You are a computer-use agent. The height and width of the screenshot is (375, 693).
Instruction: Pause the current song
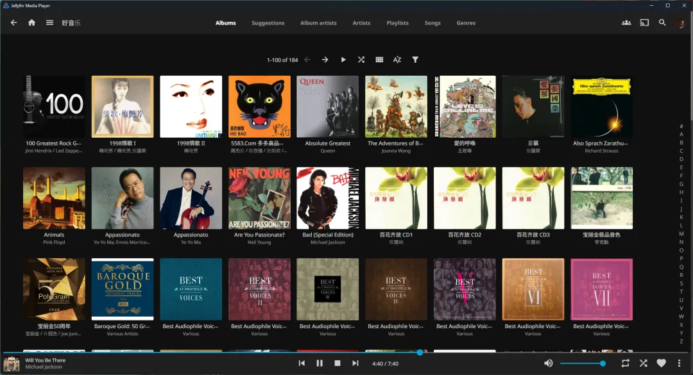pos(320,363)
